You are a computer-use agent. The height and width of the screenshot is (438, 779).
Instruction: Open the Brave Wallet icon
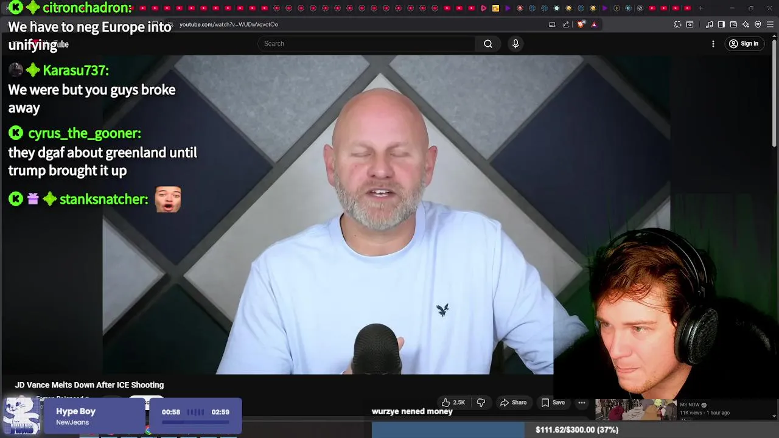tap(733, 24)
